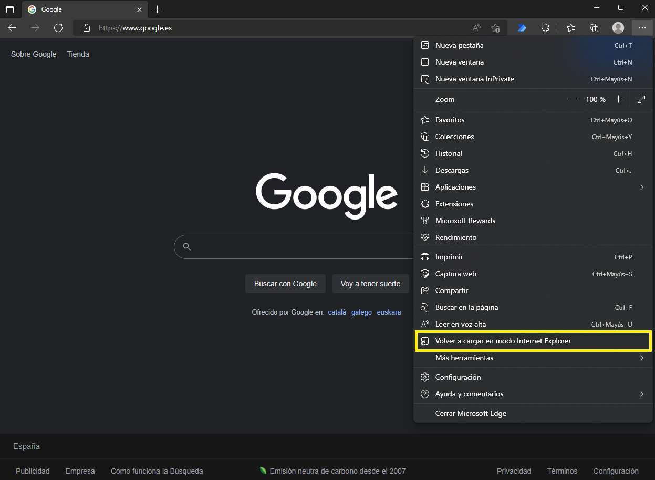Select Captura web in the menu
This screenshot has width=655, height=480.
pyautogui.click(x=533, y=274)
